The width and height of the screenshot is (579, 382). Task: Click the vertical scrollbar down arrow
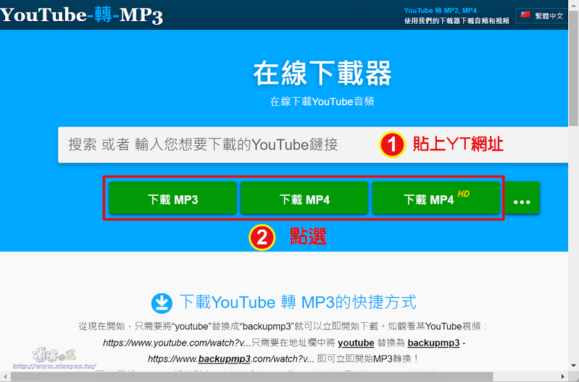pos(573,365)
